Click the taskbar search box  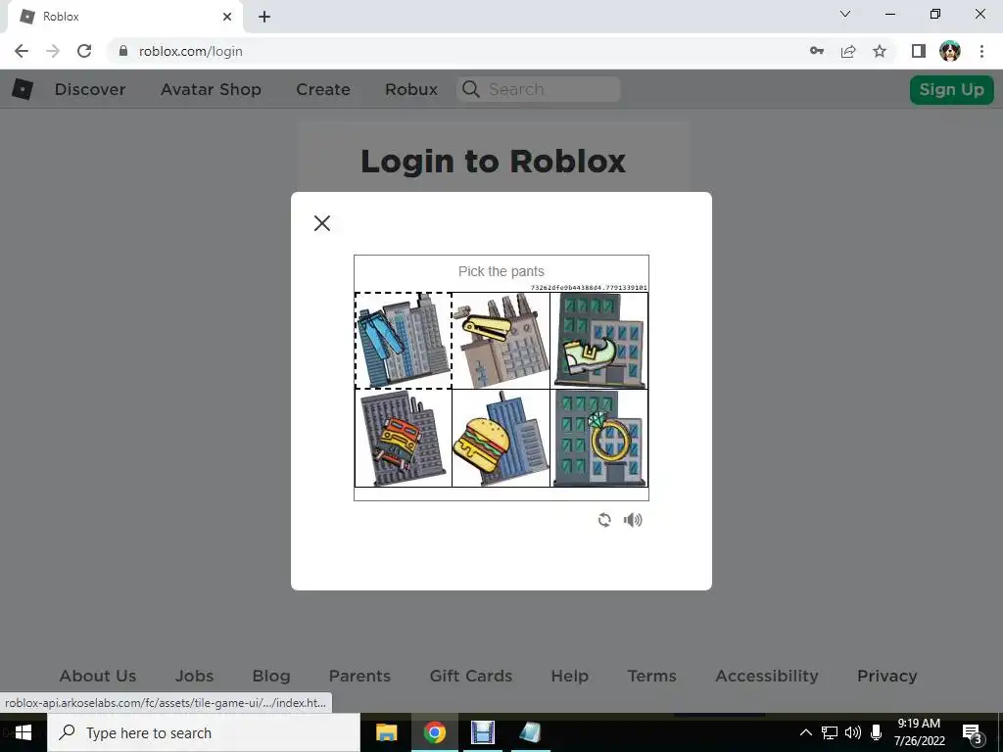tap(204, 732)
